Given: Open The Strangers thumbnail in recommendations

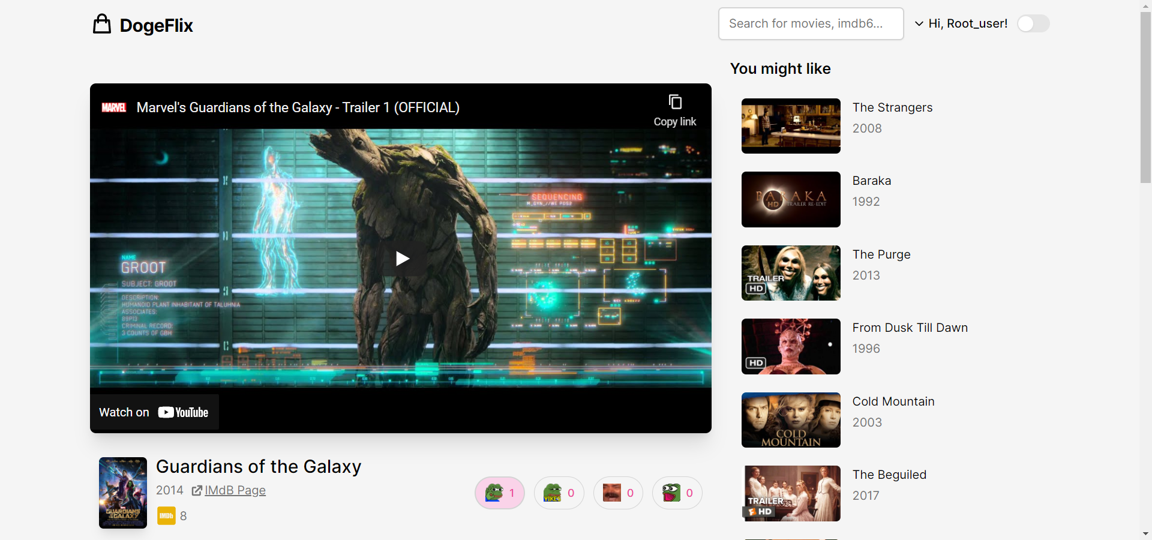Looking at the screenshot, I should pyautogui.click(x=791, y=126).
